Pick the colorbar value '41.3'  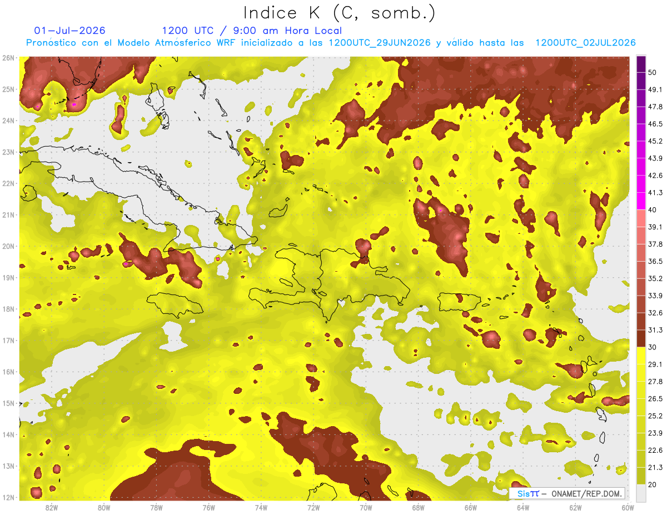[655, 193]
